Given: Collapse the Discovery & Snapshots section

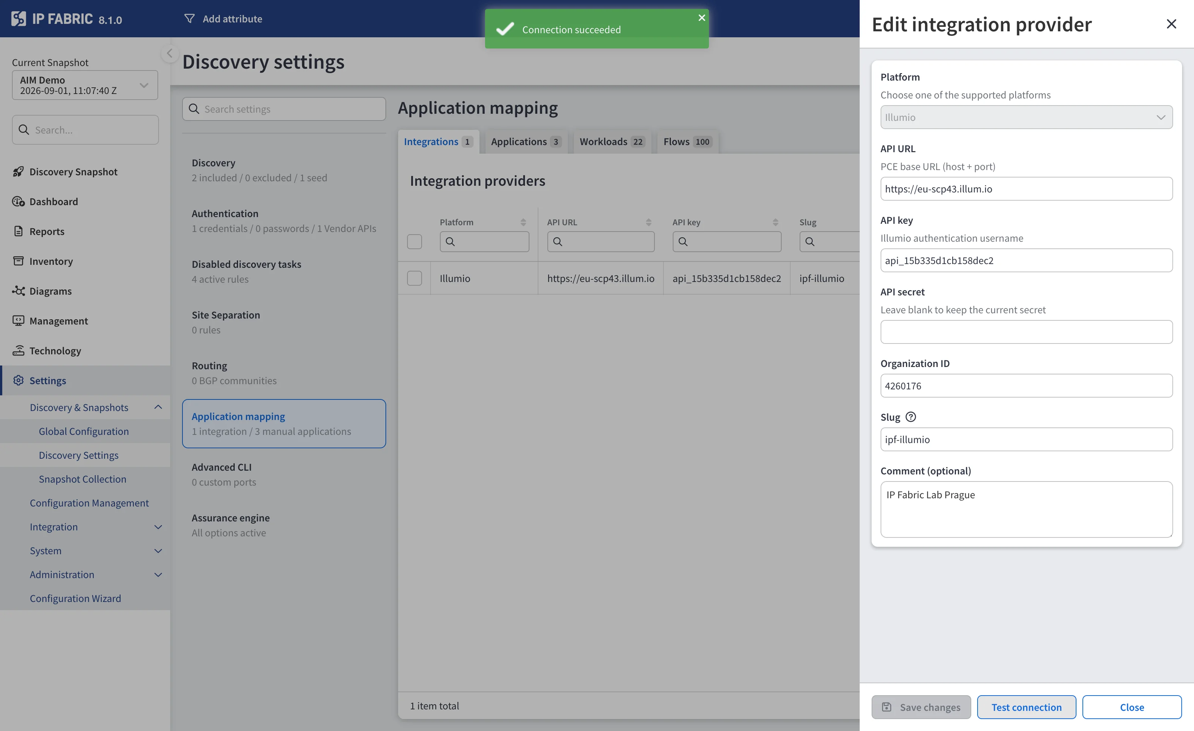Looking at the screenshot, I should click(158, 407).
